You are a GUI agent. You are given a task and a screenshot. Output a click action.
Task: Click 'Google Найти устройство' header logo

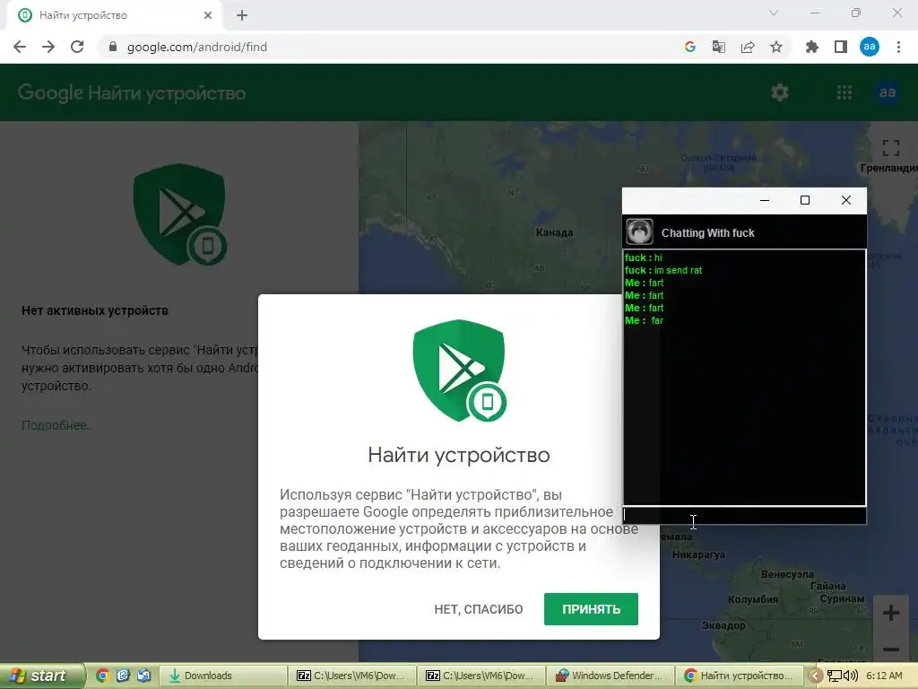[x=132, y=92]
